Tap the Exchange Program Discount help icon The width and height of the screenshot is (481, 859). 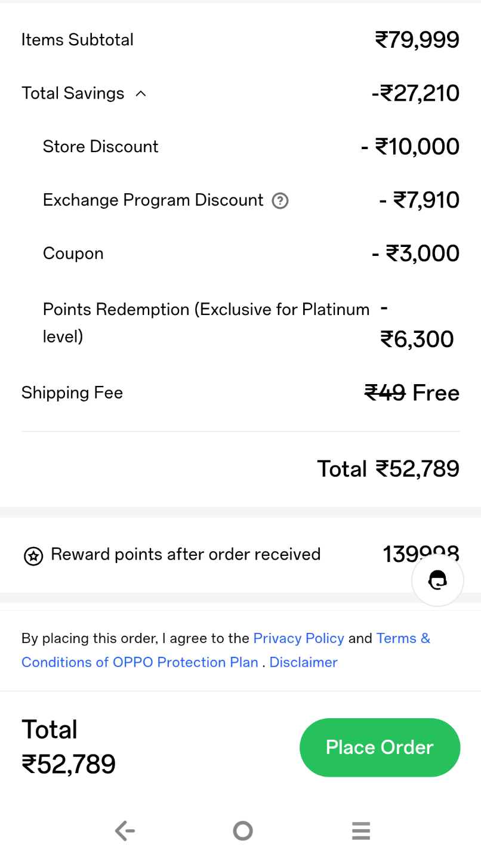click(280, 201)
